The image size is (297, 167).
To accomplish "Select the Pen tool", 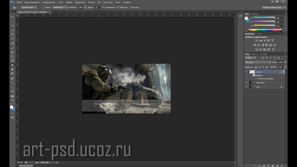I will [x=13, y=78].
